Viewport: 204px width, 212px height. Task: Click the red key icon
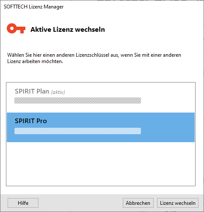coord(16,28)
